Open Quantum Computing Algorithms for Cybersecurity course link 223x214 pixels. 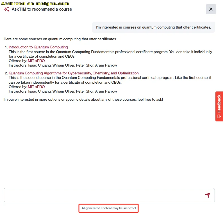pos(74,73)
